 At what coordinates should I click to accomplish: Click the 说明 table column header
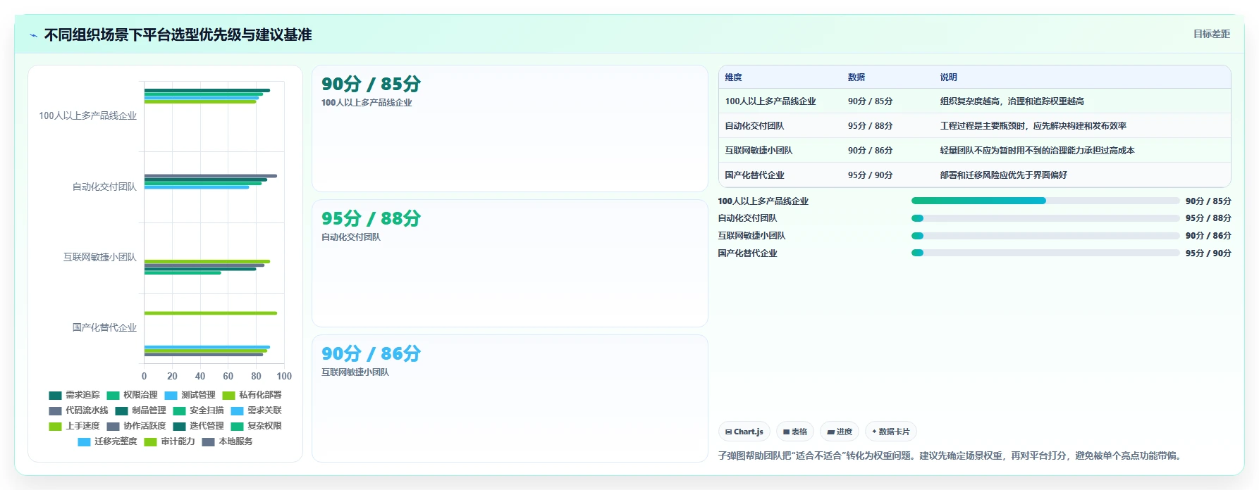pyautogui.click(x=948, y=77)
